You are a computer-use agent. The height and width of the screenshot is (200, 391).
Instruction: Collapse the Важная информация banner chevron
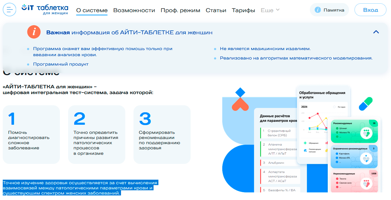(x=376, y=32)
